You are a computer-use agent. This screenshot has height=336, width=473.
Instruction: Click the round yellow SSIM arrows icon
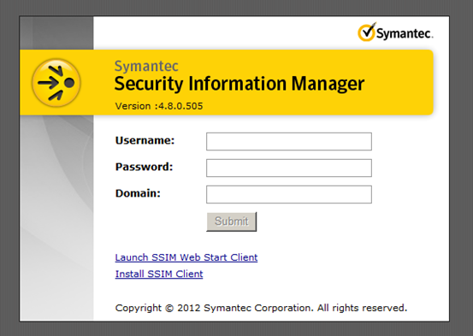point(56,83)
